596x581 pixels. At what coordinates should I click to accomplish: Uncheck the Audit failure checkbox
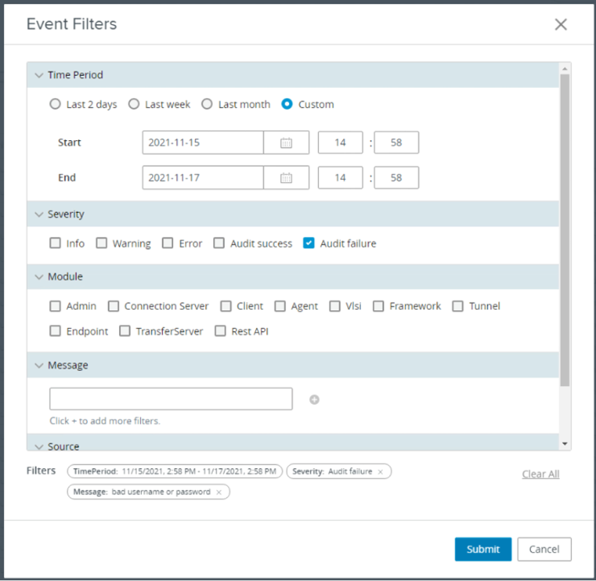pyautogui.click(x=309, y=243)
